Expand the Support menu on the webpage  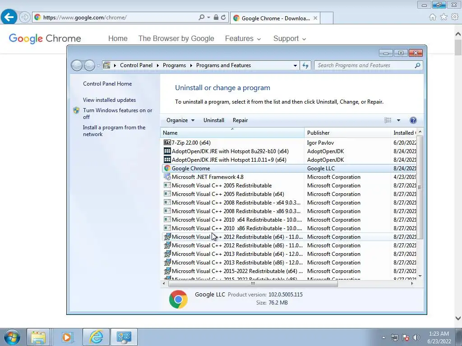290,39
